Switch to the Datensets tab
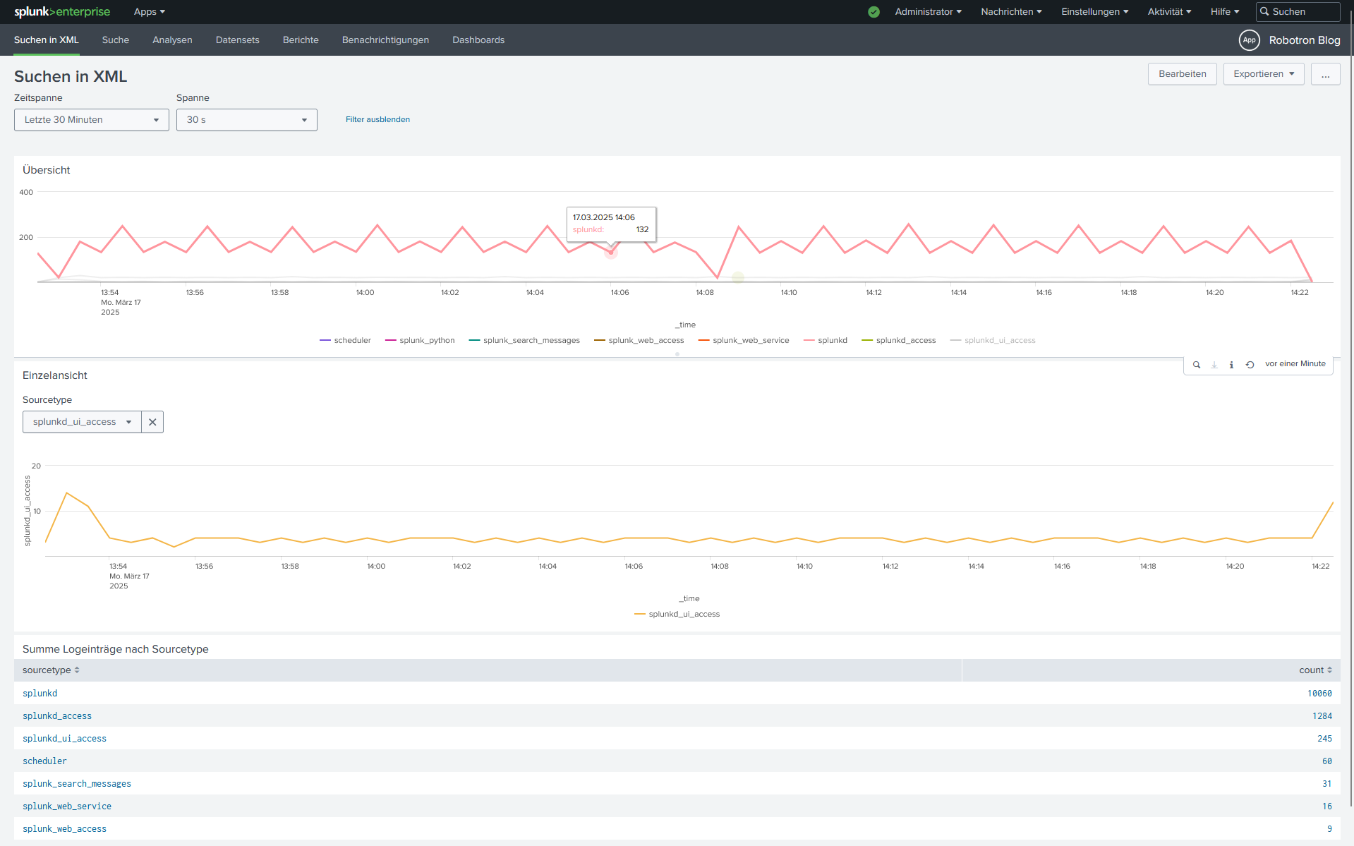 click(238, 40)
